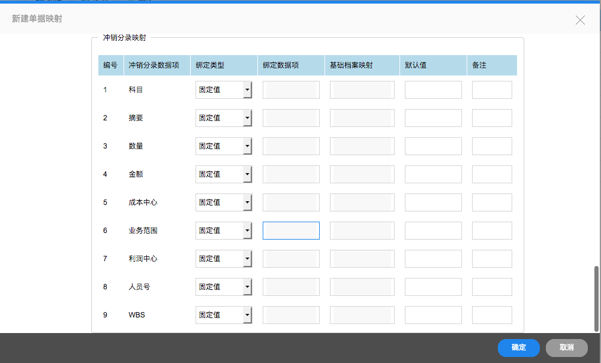
Task: Open 绑定类型 dropdown for 摘要 row
Action: [224, 118]
